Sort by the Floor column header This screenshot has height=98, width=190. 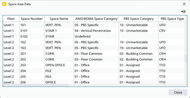[x=11, y=19]
